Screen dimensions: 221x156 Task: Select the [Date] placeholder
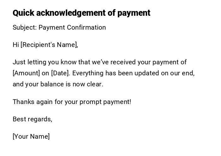click(60, 73)
